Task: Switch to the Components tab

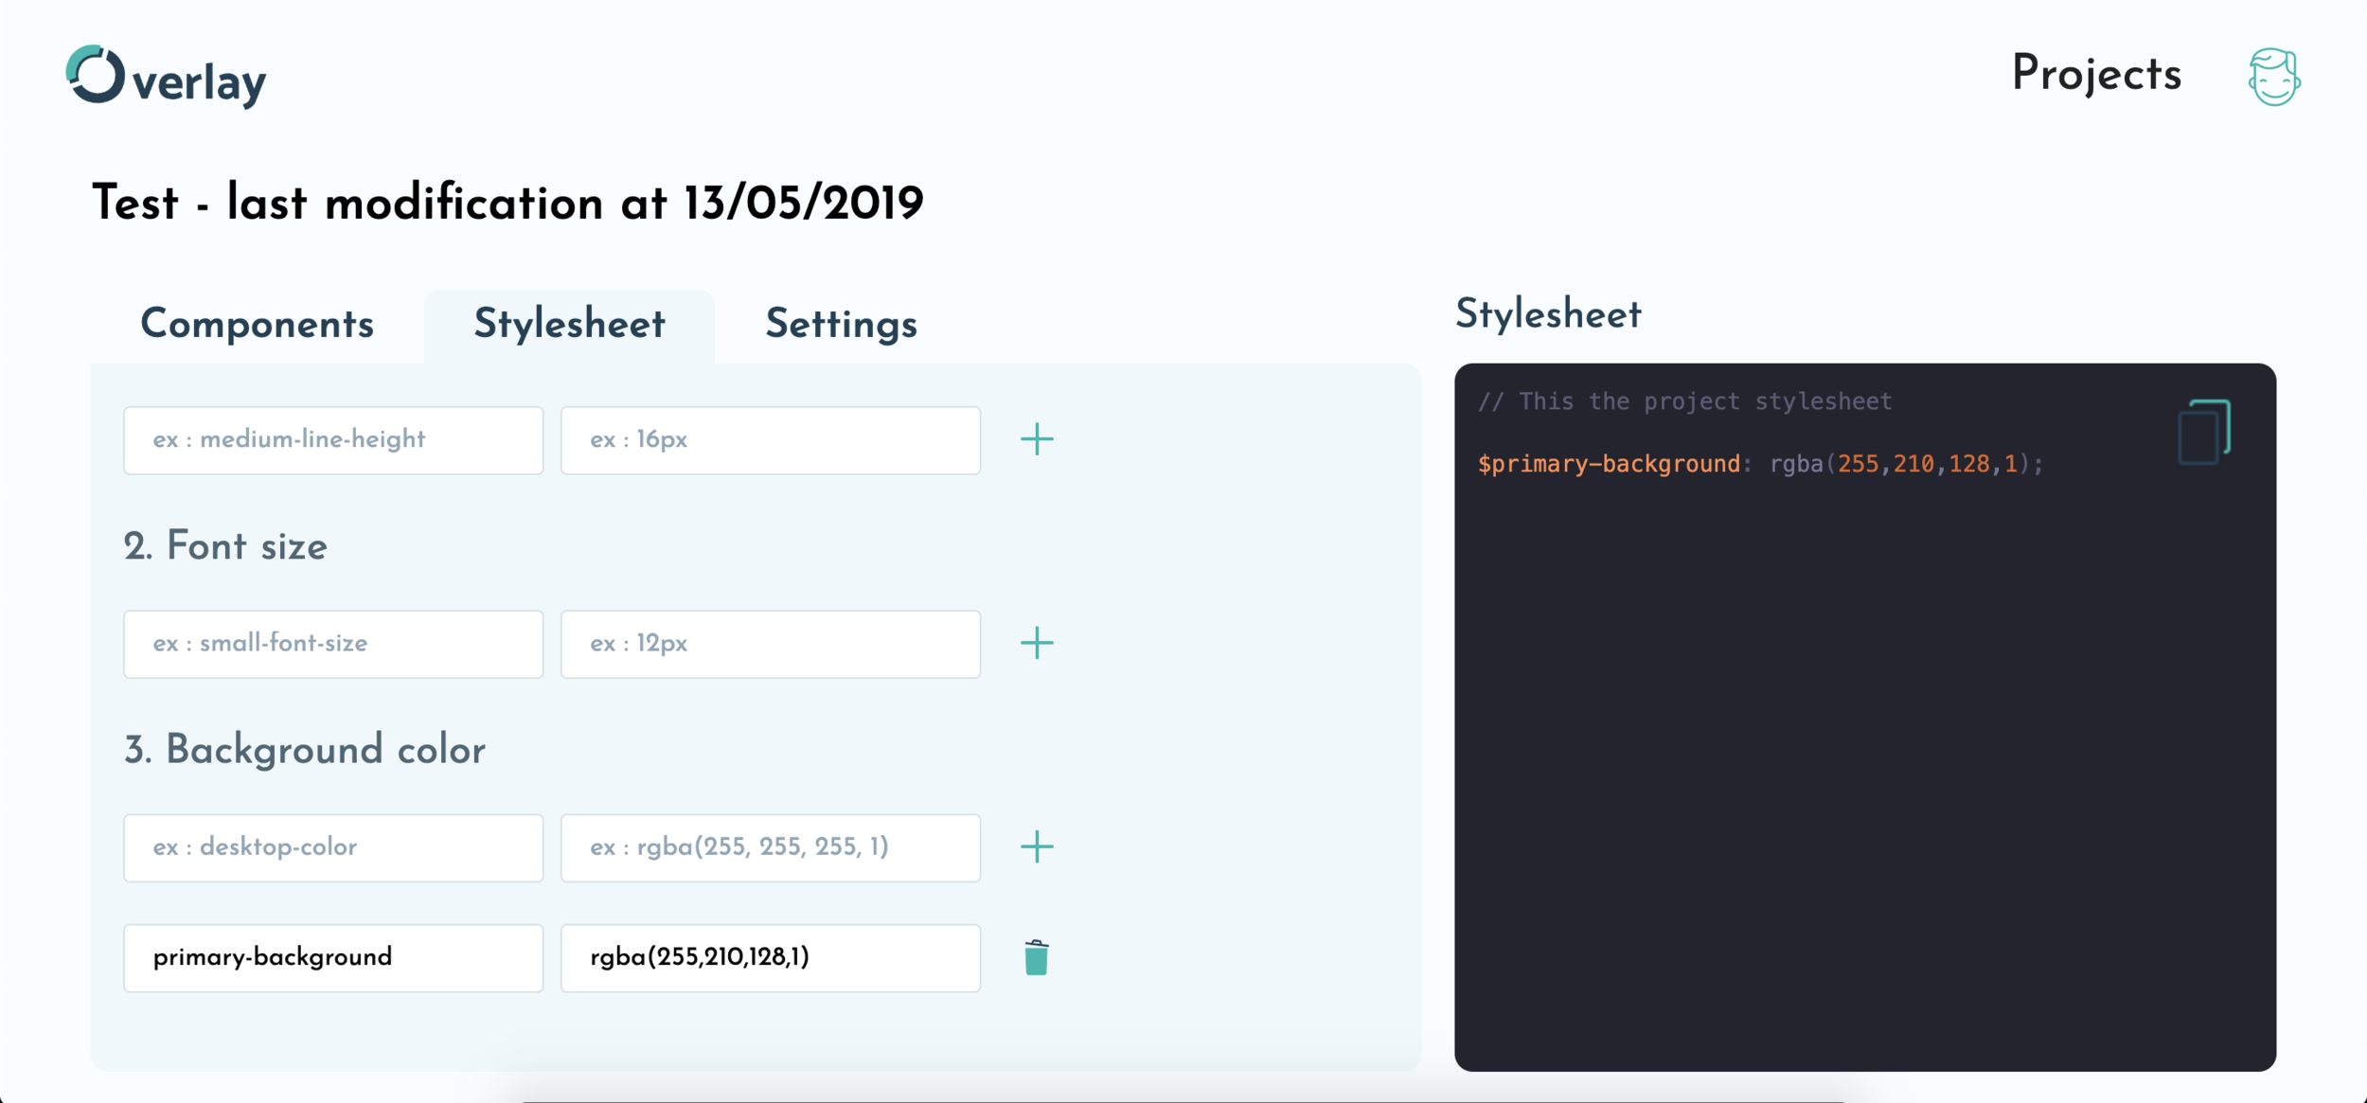Action: pyautogui.click(x=258, y=325)
